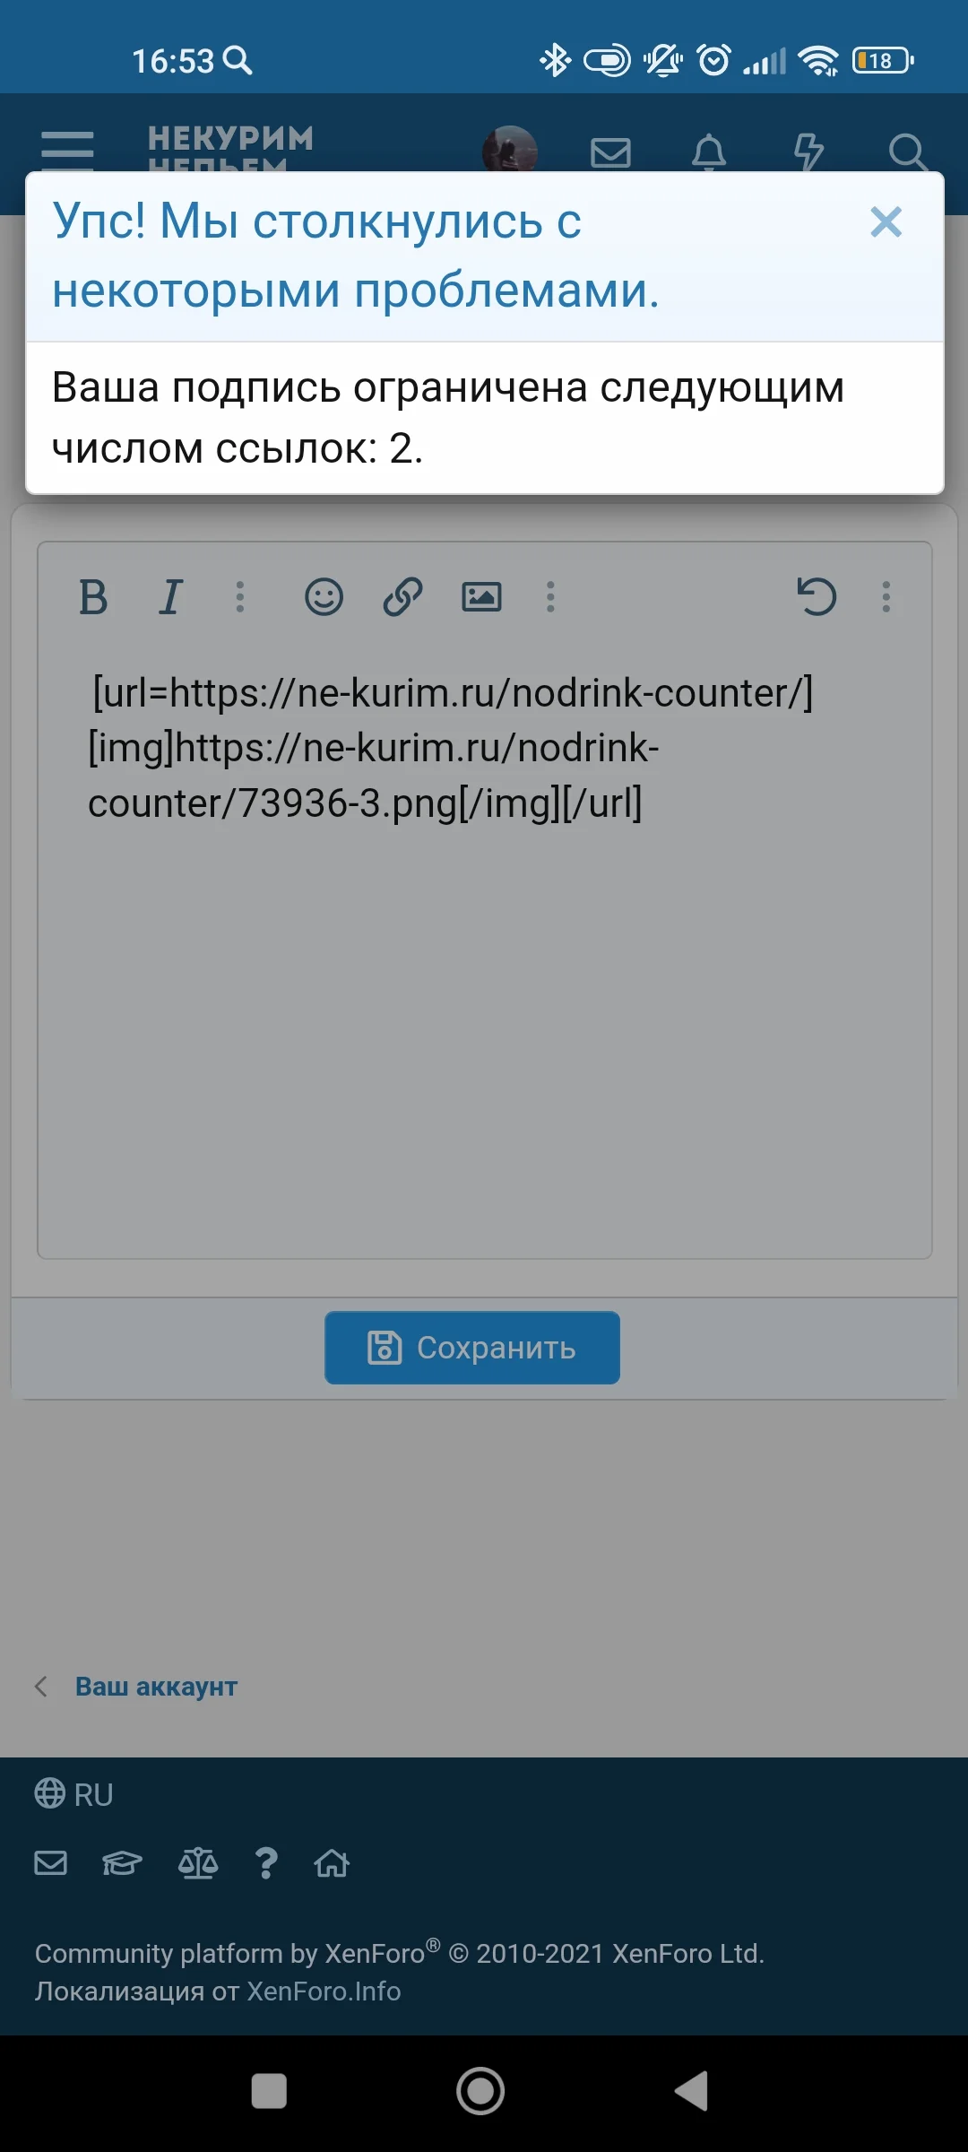Viewport: 968px width, 2152px height.
Task: Open graduation cap icon in footer
Action: (x=122, y=1863)
